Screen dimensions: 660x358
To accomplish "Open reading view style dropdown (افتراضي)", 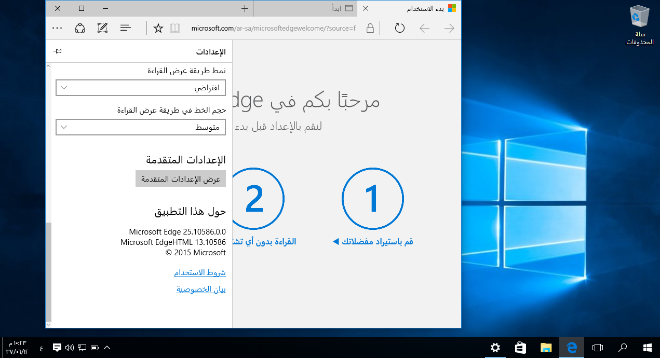I will point(141,88).
